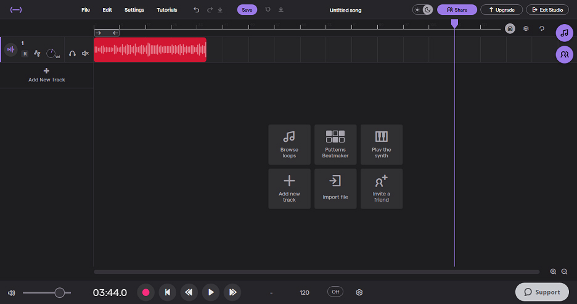Click loop region start arrow handle
The width and height of the screenshot is (577, 304).
(98, 33)
